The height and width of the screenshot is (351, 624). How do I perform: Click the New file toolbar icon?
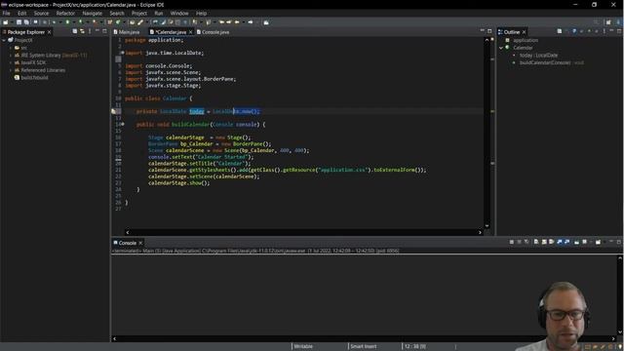[6, 22]
